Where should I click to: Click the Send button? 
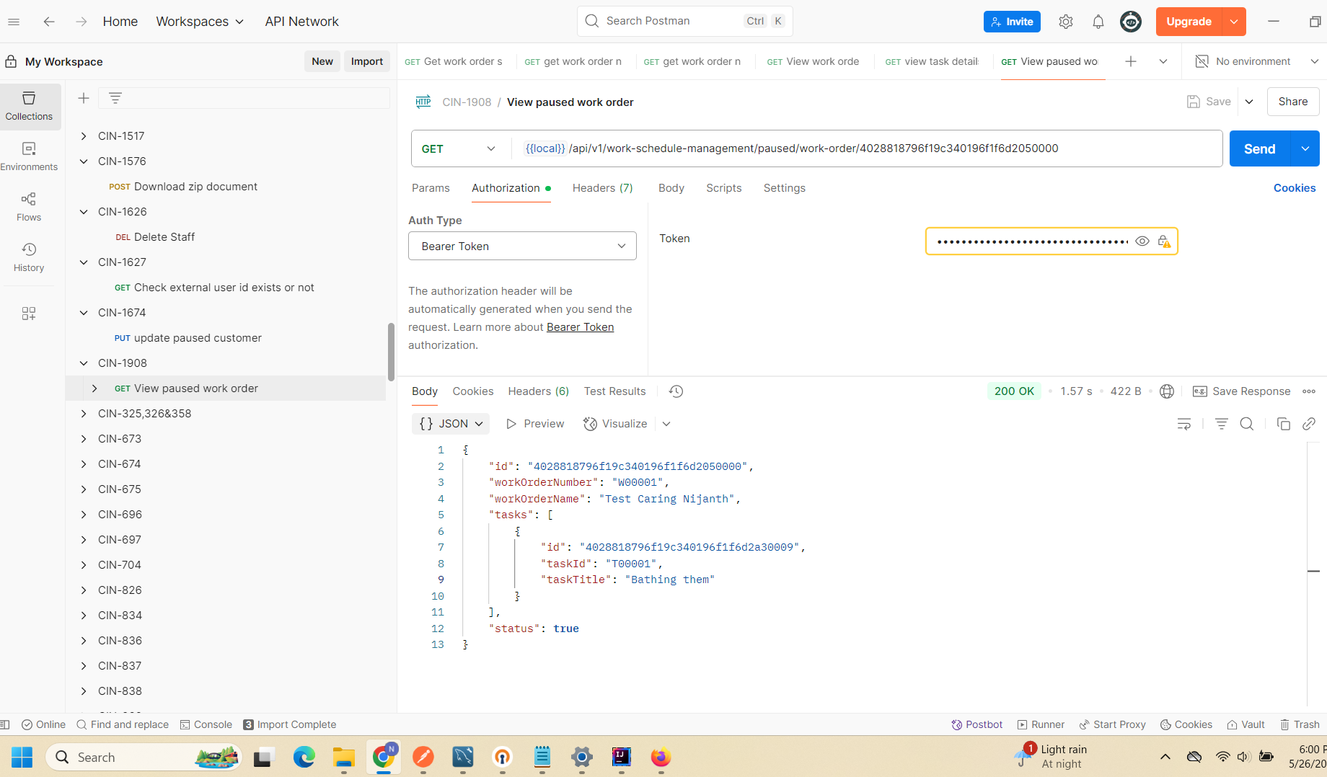pos(1260,148)
